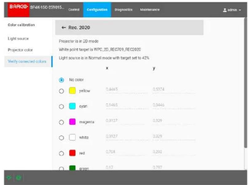
Task: Open the Maintenance tab
Action: (x=150, y=10)
